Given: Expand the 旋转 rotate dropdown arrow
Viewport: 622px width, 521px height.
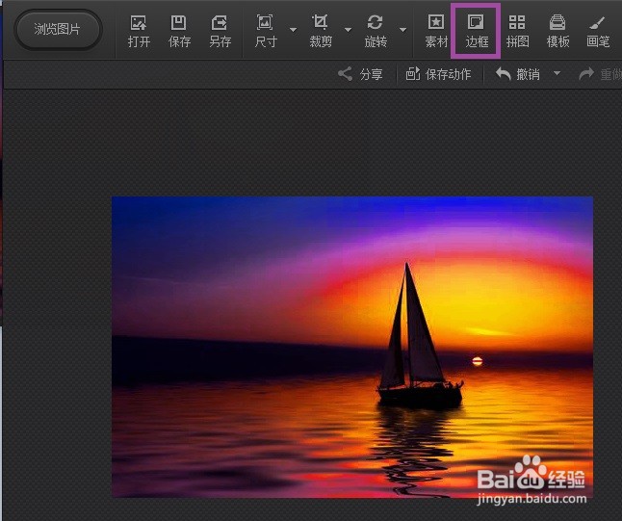Looking at the screenshot, I should (x=403, y=30).
